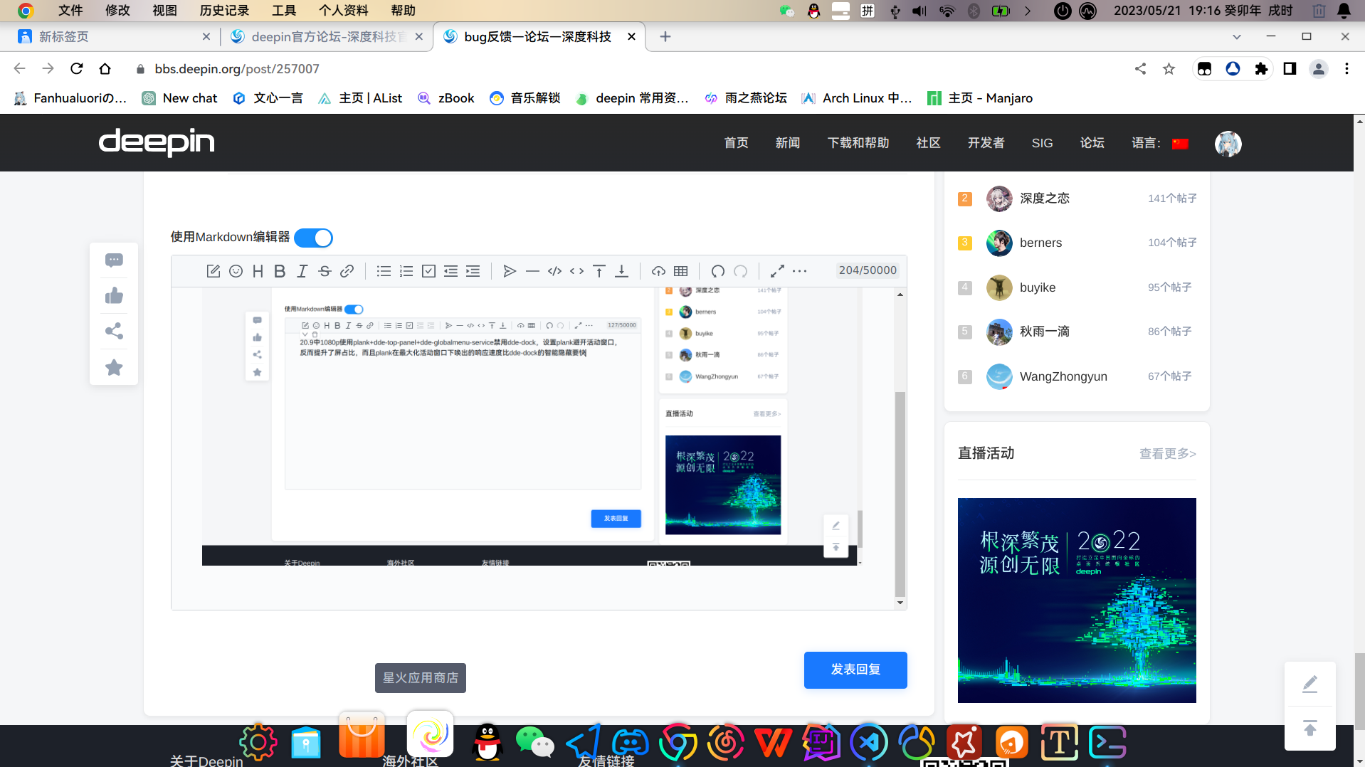
Task: Insert an emoji from the editor toolbar
Action: [236, 271]
